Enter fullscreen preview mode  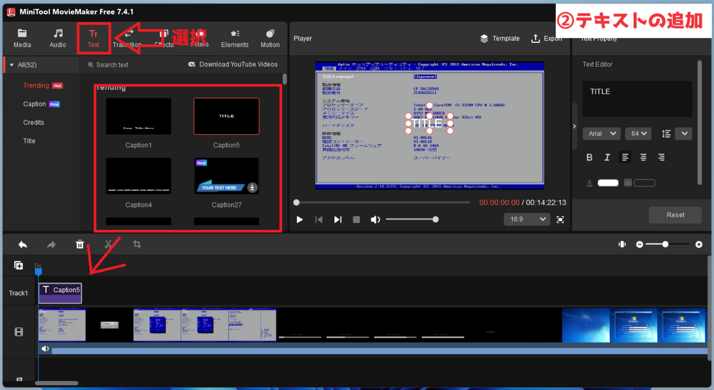coord(560,219)
